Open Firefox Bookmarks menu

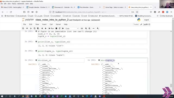(21, 4)
